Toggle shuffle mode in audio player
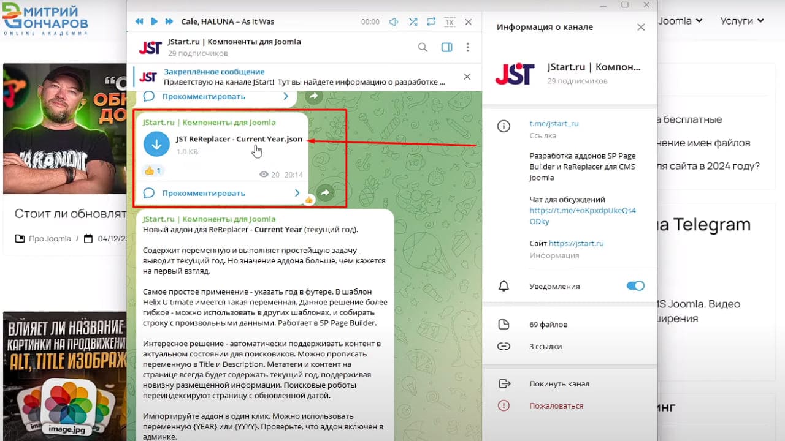Screen dimensions: 785x441 click(413, 21)
